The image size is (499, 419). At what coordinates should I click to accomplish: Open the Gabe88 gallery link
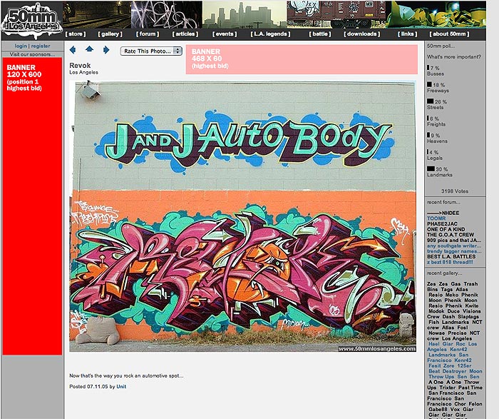438,409
